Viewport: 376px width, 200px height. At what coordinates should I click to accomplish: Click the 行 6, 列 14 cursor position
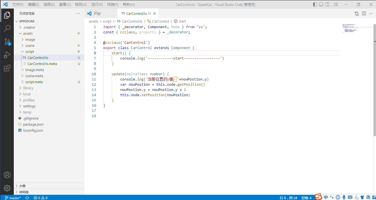(x=288, y=198)
